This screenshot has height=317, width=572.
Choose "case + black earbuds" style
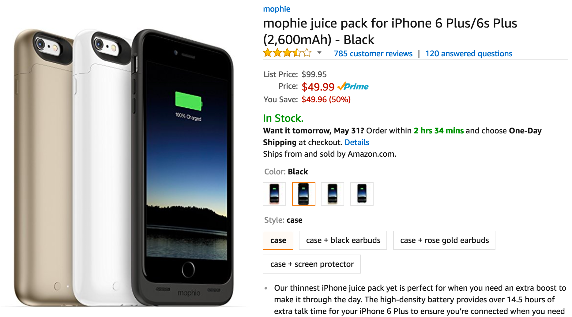click(343, 240)
